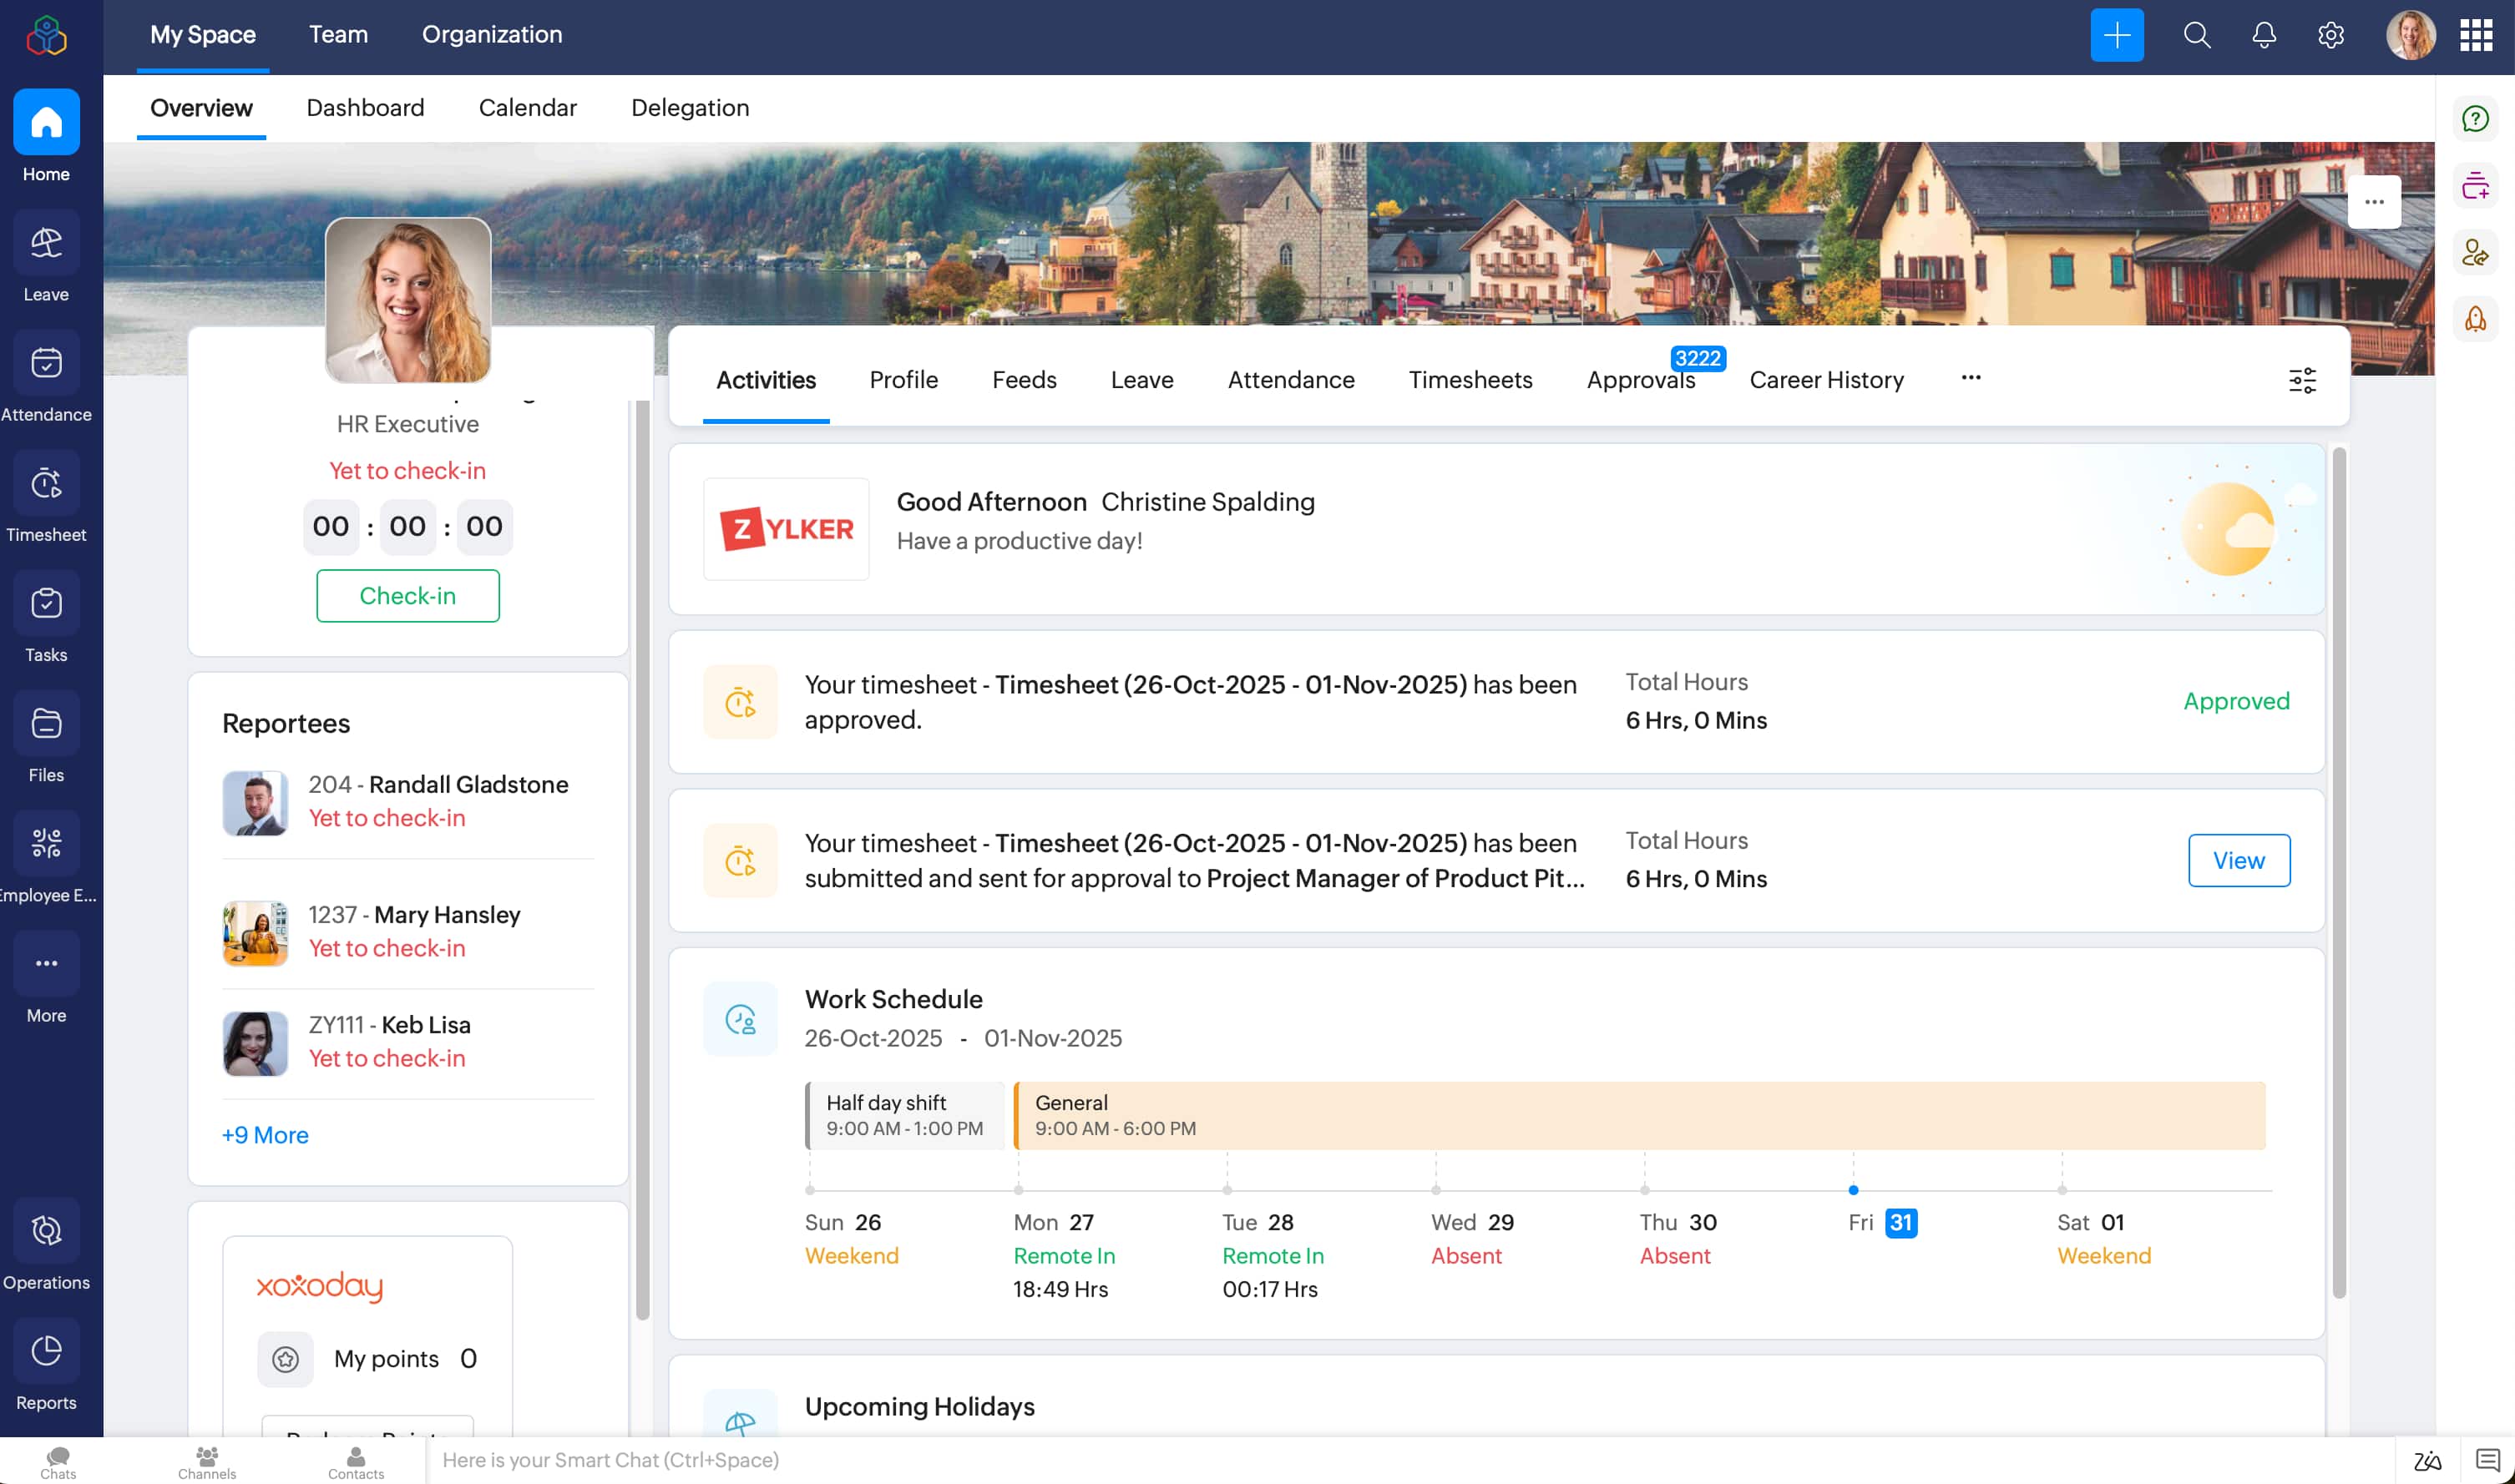
Task: Switch to the Attendance profile tab
Action: coord(1291,380)
